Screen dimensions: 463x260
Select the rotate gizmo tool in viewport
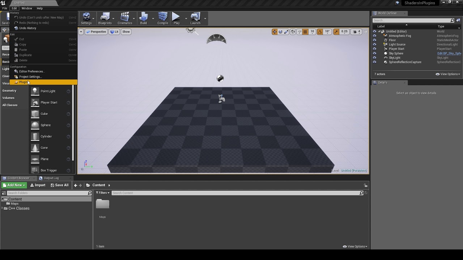(280, 32)
